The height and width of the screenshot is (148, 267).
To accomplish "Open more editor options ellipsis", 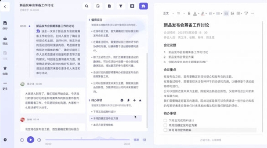I will (252, 13).
